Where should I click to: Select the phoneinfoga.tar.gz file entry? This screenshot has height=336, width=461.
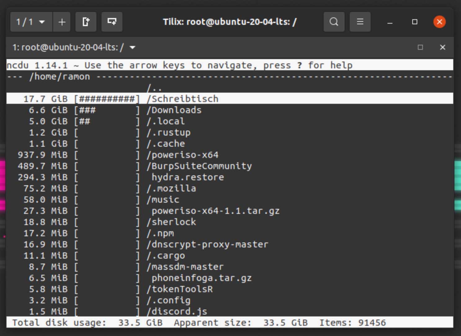230,278
